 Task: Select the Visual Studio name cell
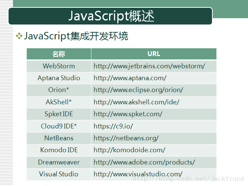(x=59, y=174)
